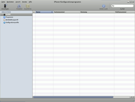This screenshot has height=102, width=135.
Task: Click the horizontal scrollbar thumb
Action: coord(73,97)
